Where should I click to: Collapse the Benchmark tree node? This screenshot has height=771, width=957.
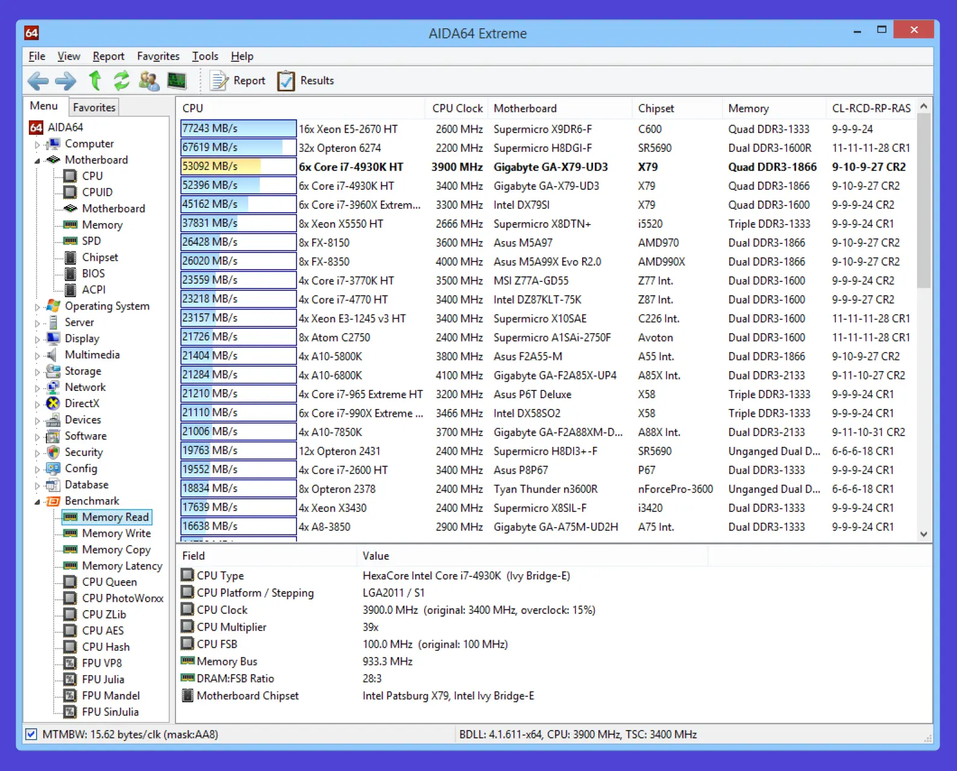[37, 502]
